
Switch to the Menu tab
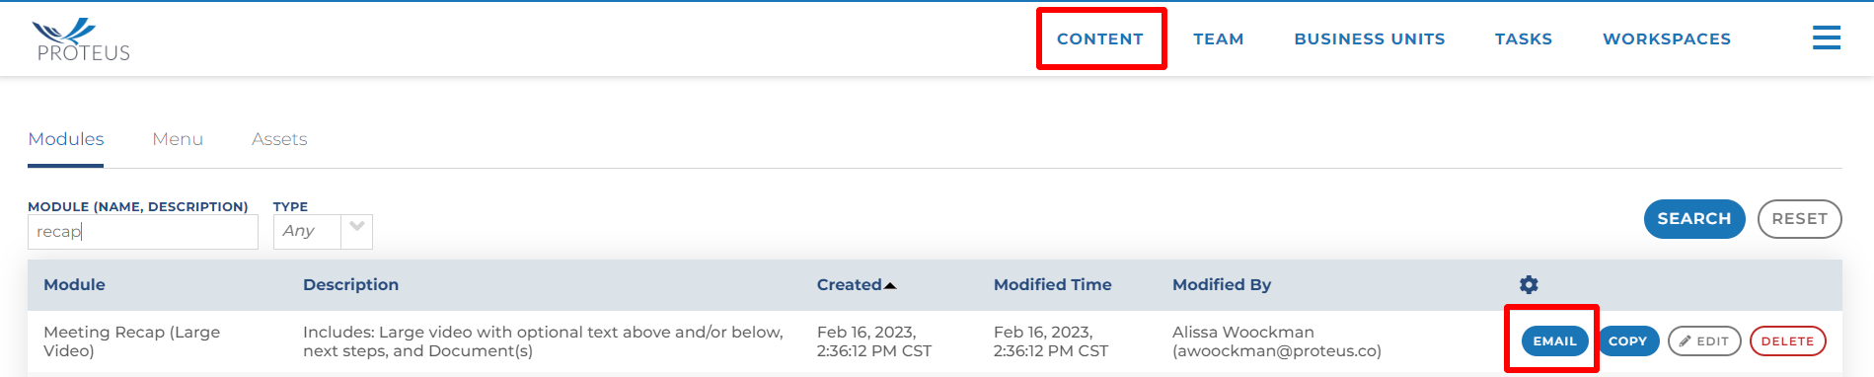coord(178,139)
